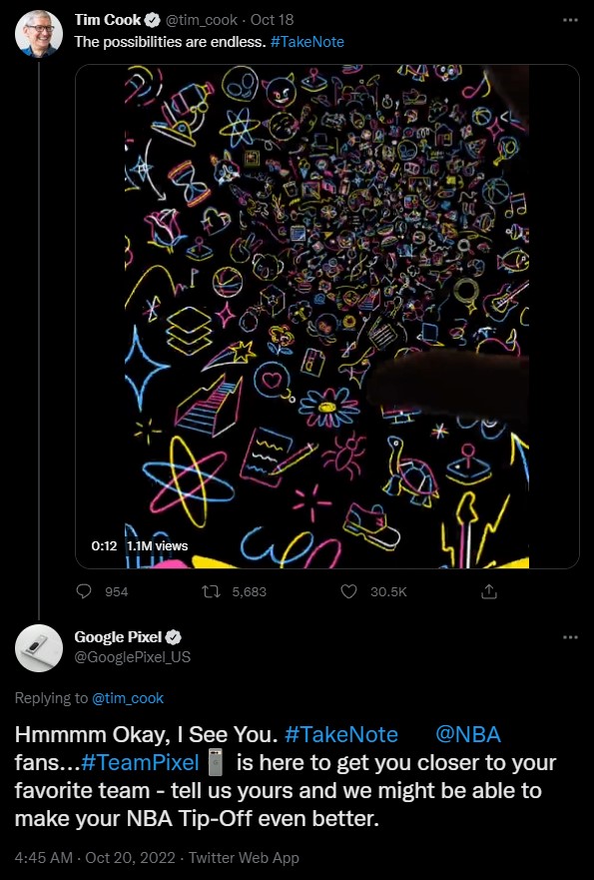Click the @GooglePixel_US handle

point(133,657)
